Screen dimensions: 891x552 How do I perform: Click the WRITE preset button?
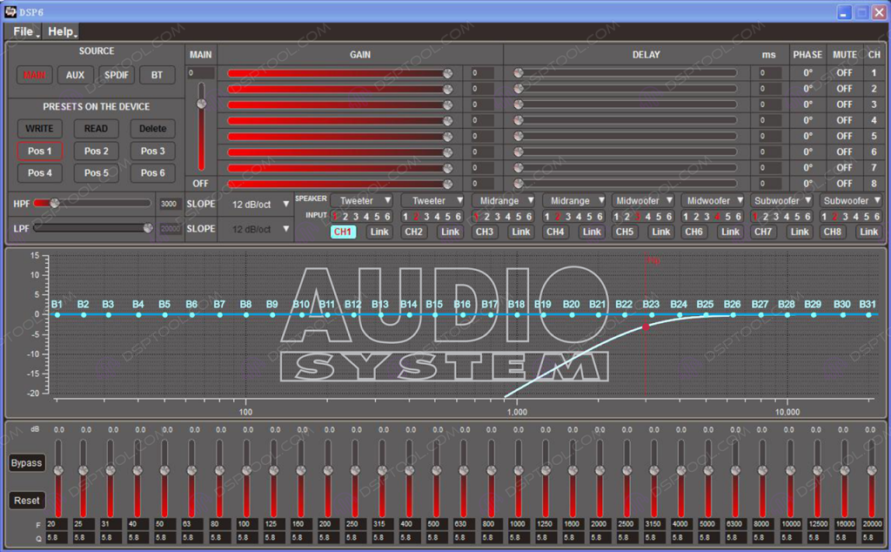coord(39,129)
